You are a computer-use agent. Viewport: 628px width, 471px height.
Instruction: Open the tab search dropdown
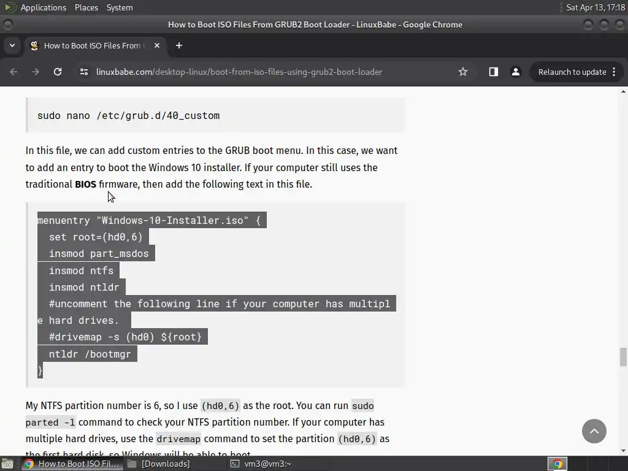12,45
